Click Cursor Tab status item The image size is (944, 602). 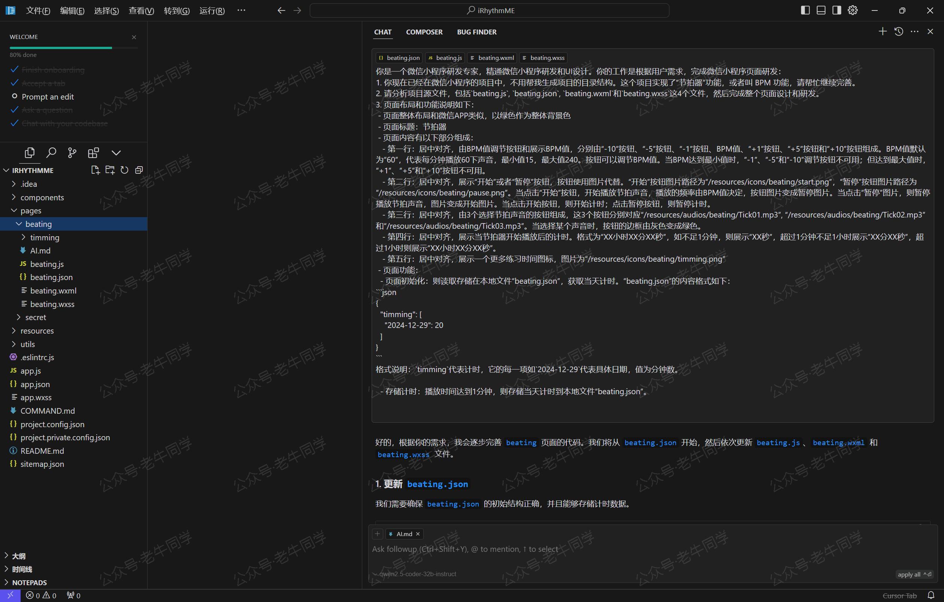coord(899,596)
